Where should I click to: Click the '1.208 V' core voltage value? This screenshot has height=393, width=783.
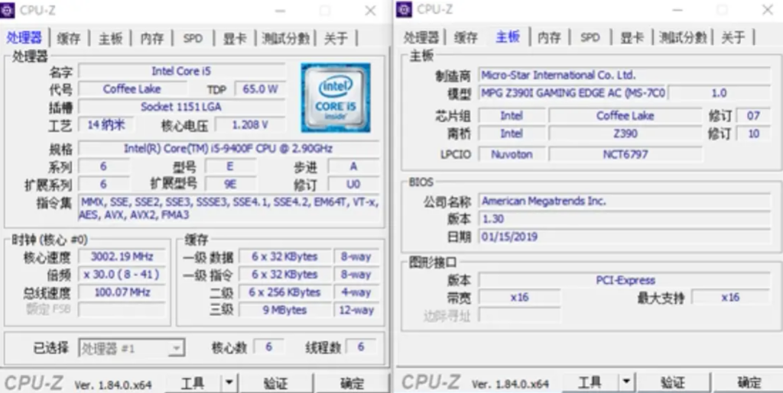250,124
